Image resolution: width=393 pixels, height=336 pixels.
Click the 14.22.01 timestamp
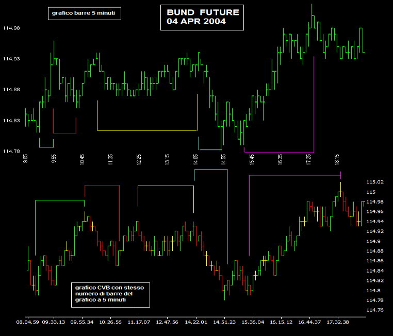tap(196, 322)
